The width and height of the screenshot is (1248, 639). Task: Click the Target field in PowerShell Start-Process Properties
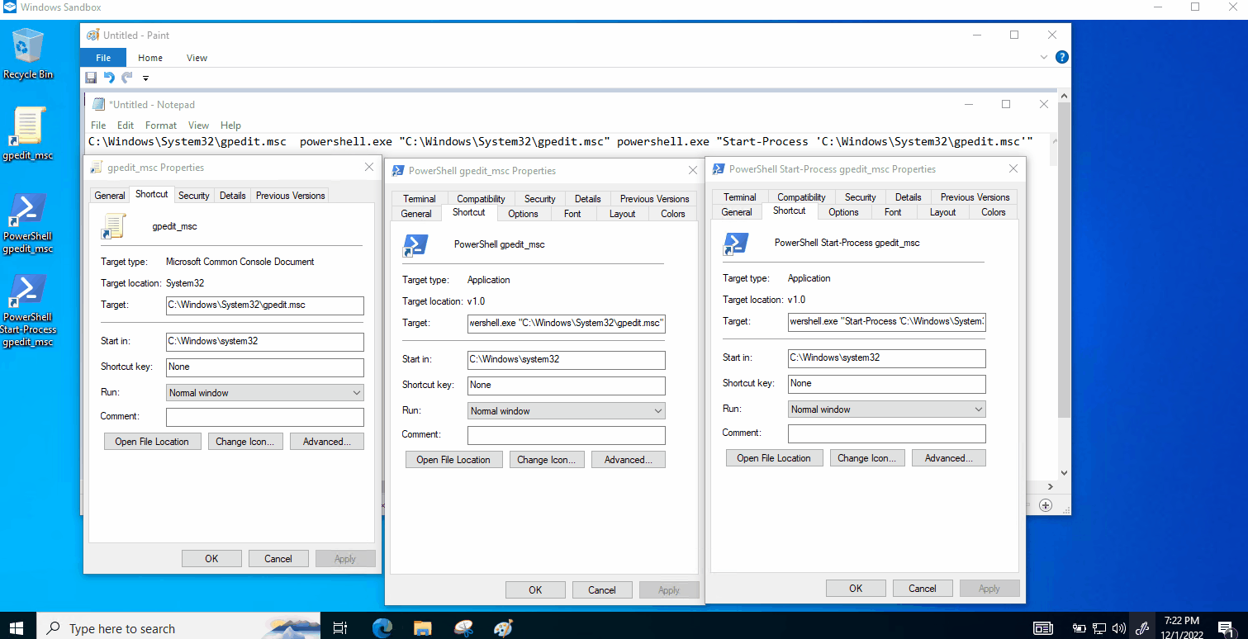point(887,322)
